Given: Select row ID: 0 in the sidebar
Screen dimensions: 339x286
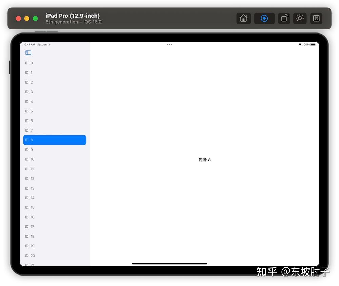Looking at the screenshot, I should pyautogui.click(x=54, y=63).
